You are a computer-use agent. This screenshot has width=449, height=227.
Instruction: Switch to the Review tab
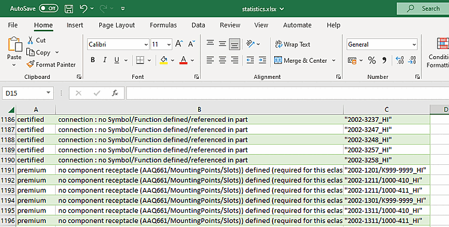pos(230,25)
